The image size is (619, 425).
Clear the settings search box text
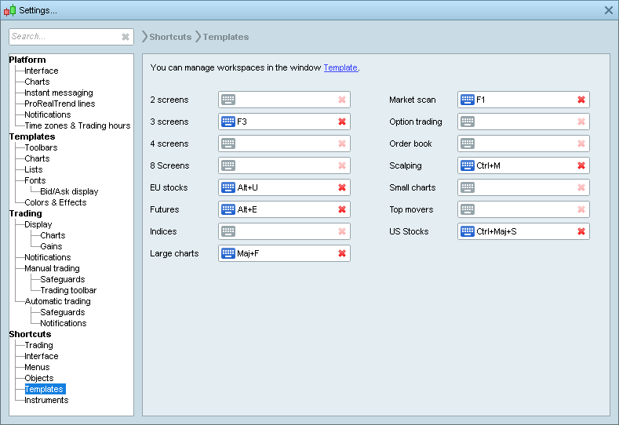click(x=126, y=37)
